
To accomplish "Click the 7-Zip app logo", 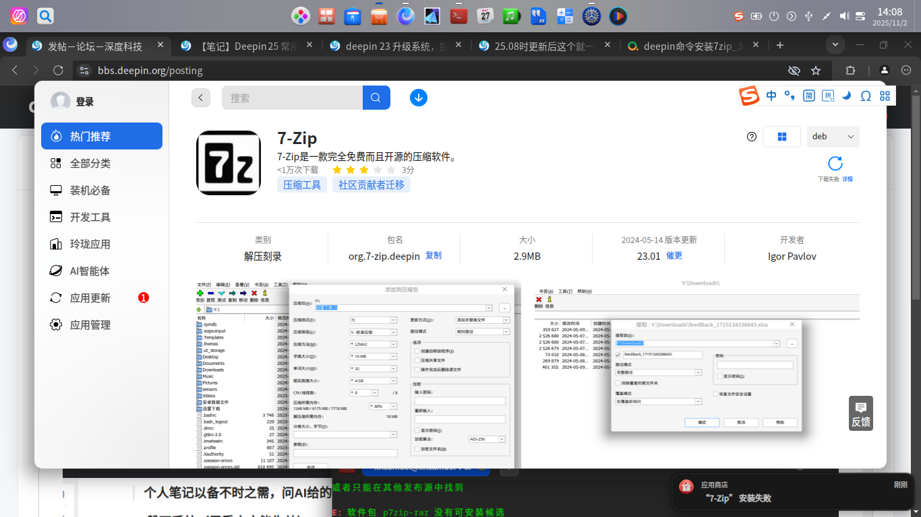I will pyautogui.click(x=229, y=163).
